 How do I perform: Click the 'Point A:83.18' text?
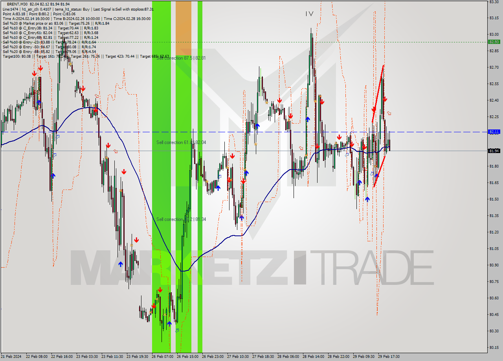[x=14, y=14]
